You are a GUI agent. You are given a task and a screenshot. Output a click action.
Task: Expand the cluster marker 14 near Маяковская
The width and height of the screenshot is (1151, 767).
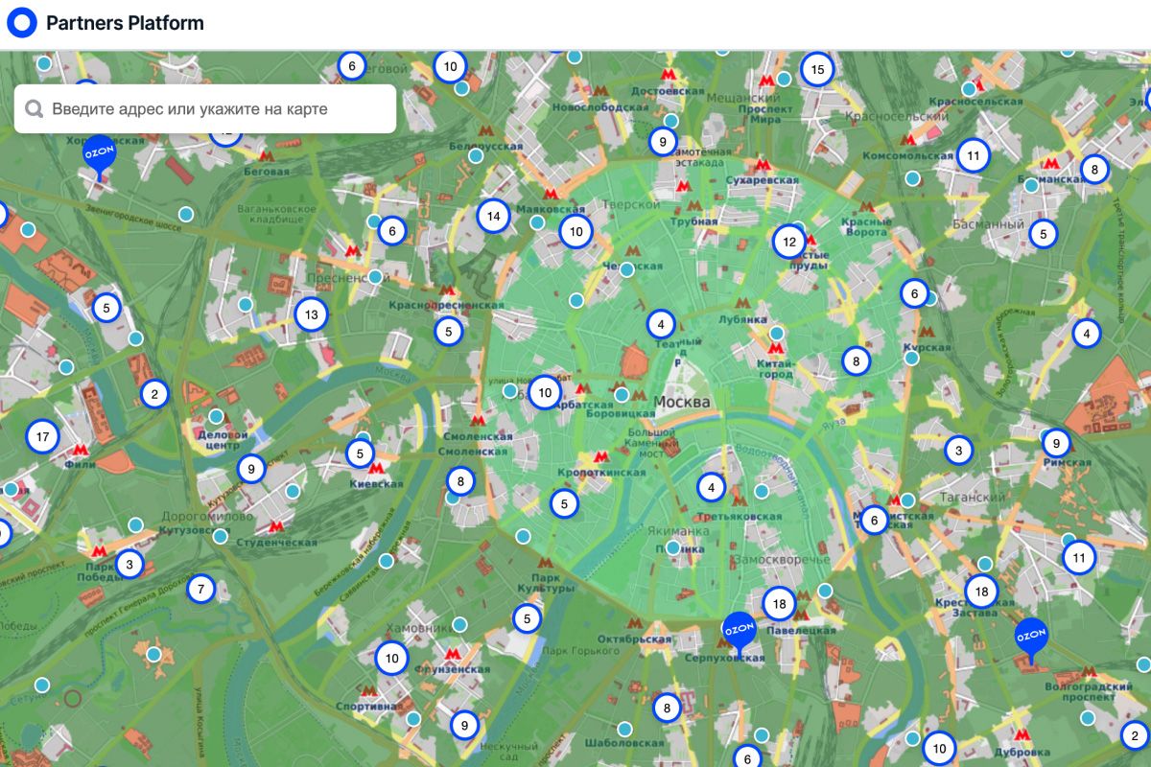pos(493,217)
